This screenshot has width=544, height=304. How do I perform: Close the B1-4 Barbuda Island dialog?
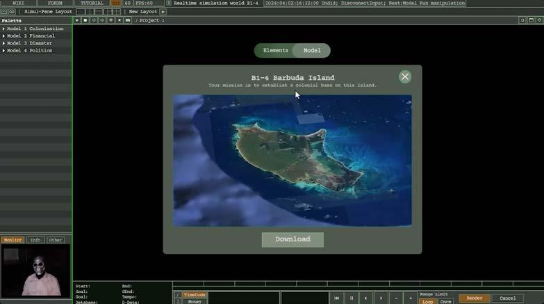click(x=404, y=77)
